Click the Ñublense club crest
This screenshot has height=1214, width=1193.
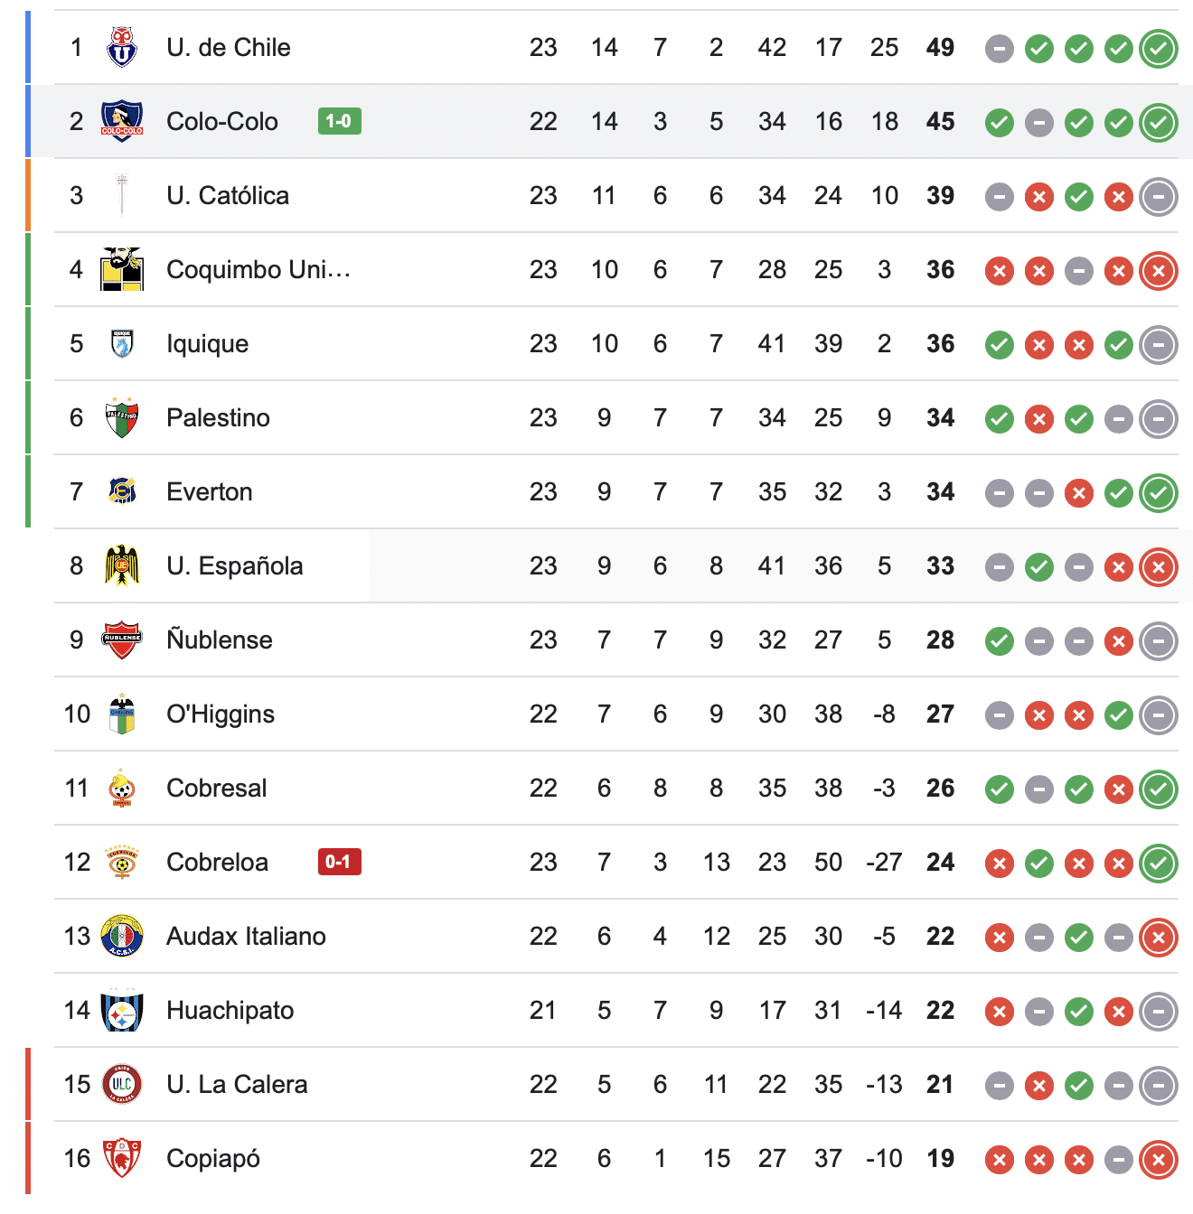(120, 640)
